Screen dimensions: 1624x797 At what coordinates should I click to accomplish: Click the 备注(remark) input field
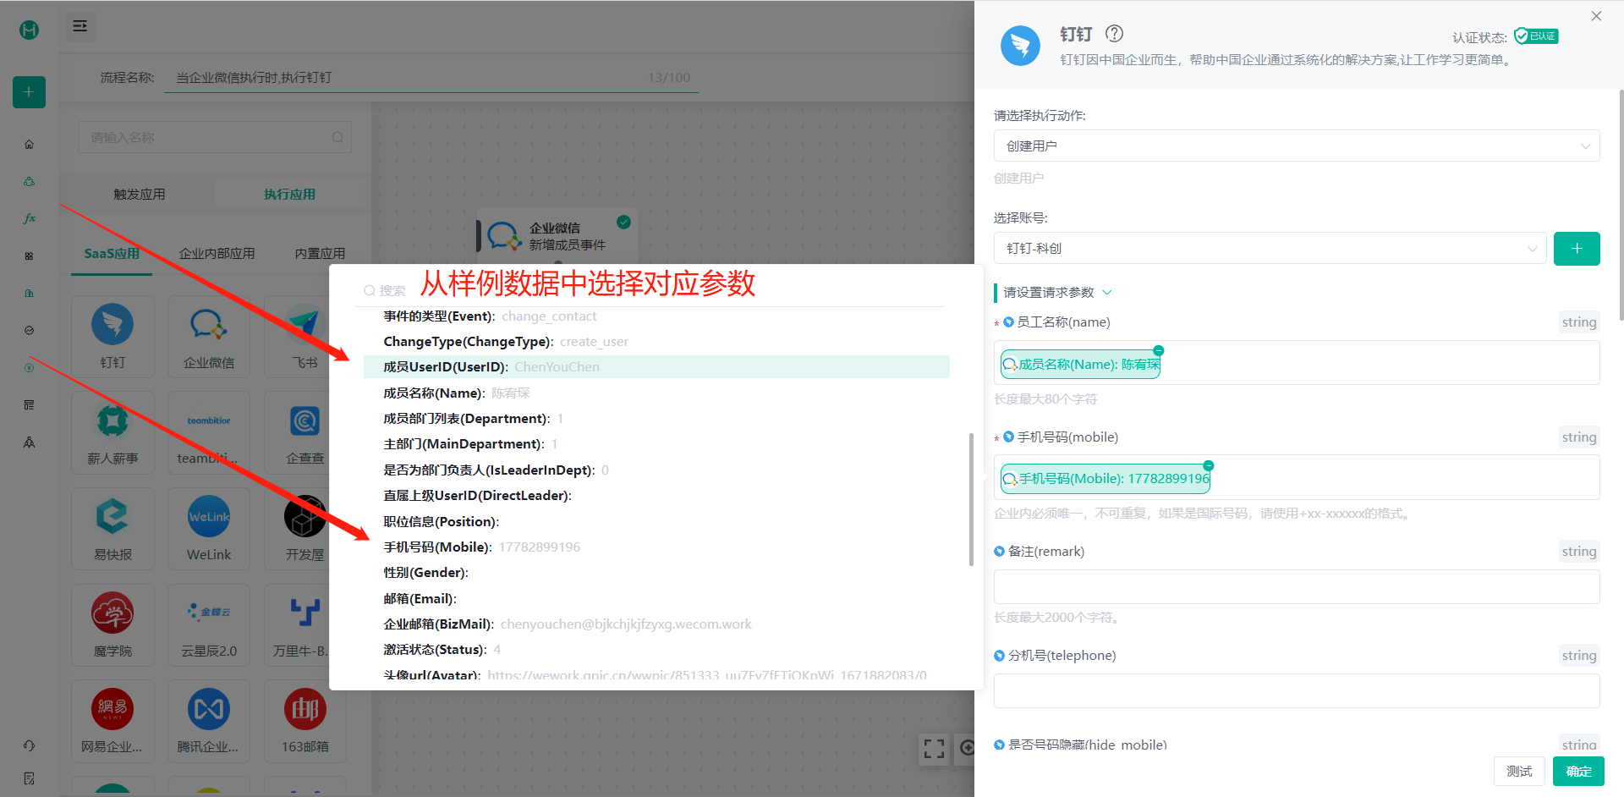point(1297,586)
